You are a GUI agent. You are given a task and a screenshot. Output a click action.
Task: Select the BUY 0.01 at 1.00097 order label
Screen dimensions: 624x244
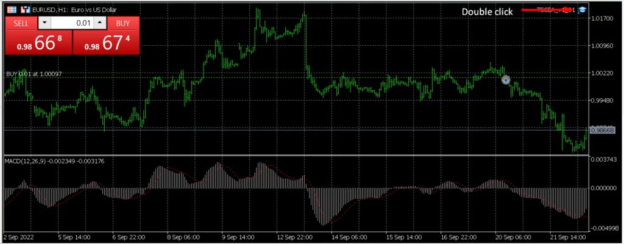pos(34,74)
